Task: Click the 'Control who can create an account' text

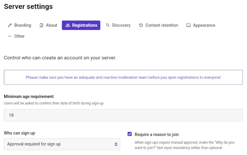Action: (x=60, y=58)
